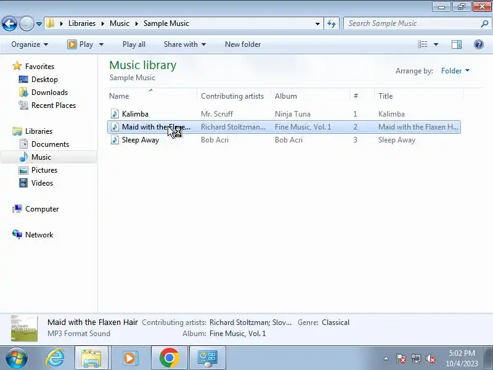Click the album art thumbnail in details pane
This screenshot has width=493, height=370.
coord(24,329)
